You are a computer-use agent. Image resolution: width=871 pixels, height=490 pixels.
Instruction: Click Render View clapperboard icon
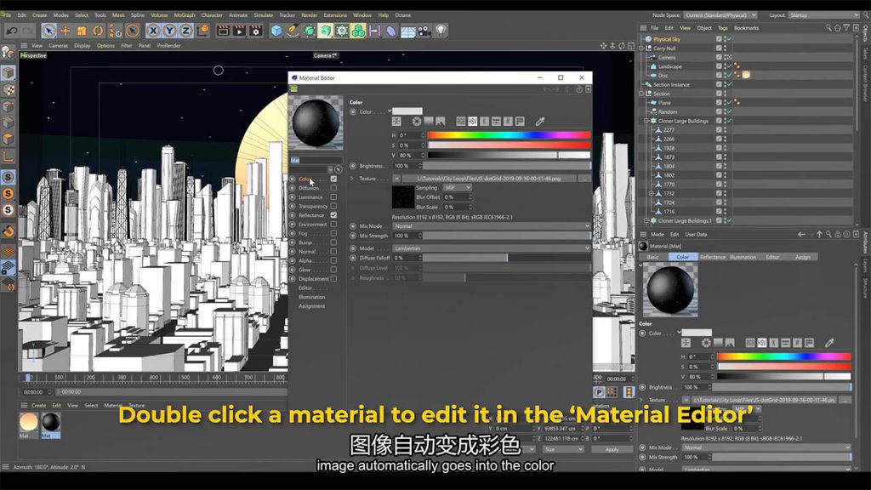[x=223, y=31]
